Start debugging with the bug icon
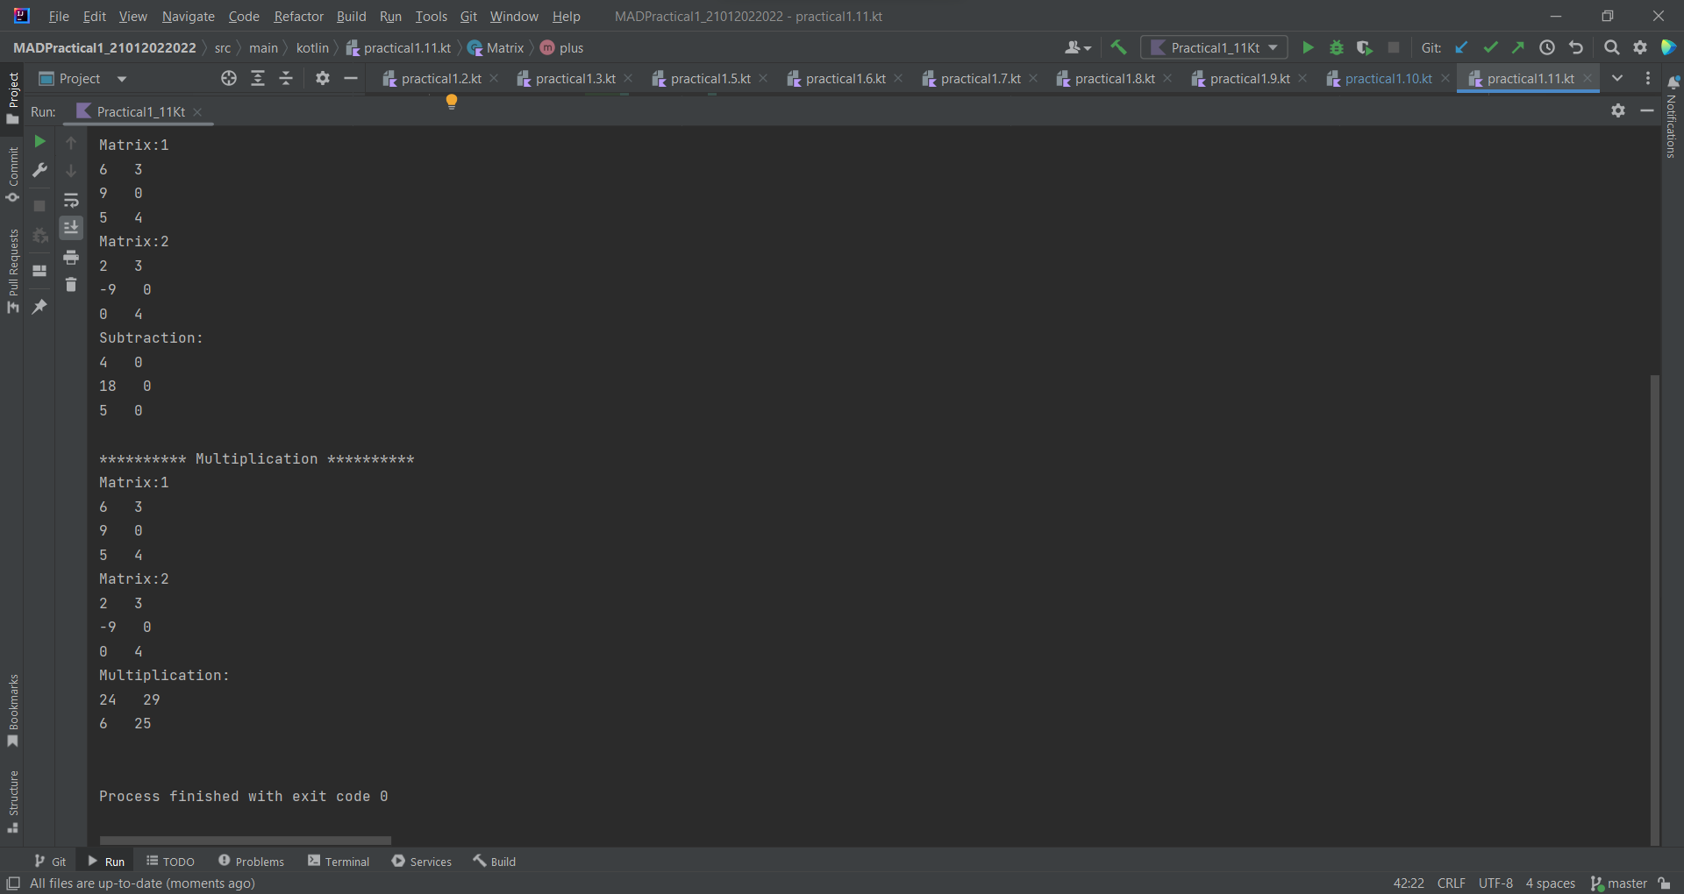This screenshot has width=1684, height=894. (1337, 48)
